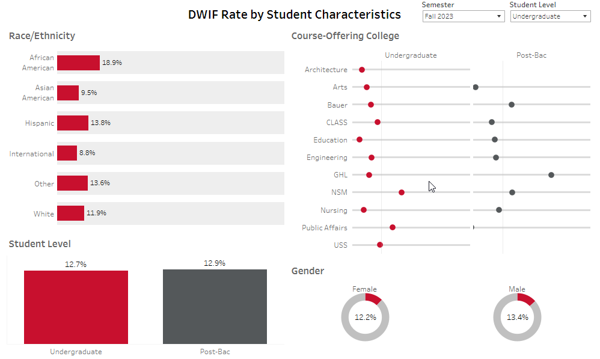Select the Bauer Post-Bac gray dot
600x359 pixels.
tap(512, 105)
